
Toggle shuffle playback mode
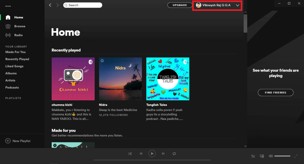[130, 154]
